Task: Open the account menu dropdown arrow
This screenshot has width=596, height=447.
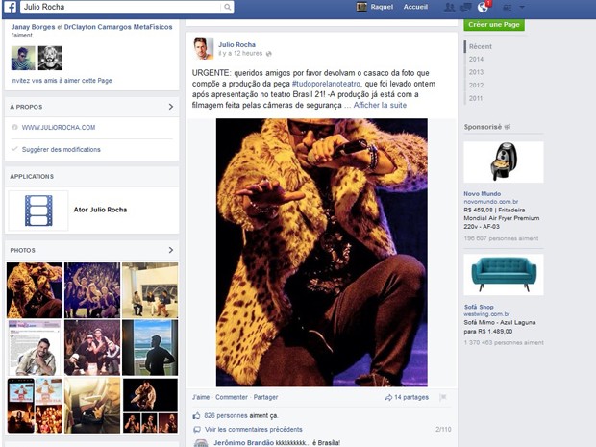Action: 521,7
